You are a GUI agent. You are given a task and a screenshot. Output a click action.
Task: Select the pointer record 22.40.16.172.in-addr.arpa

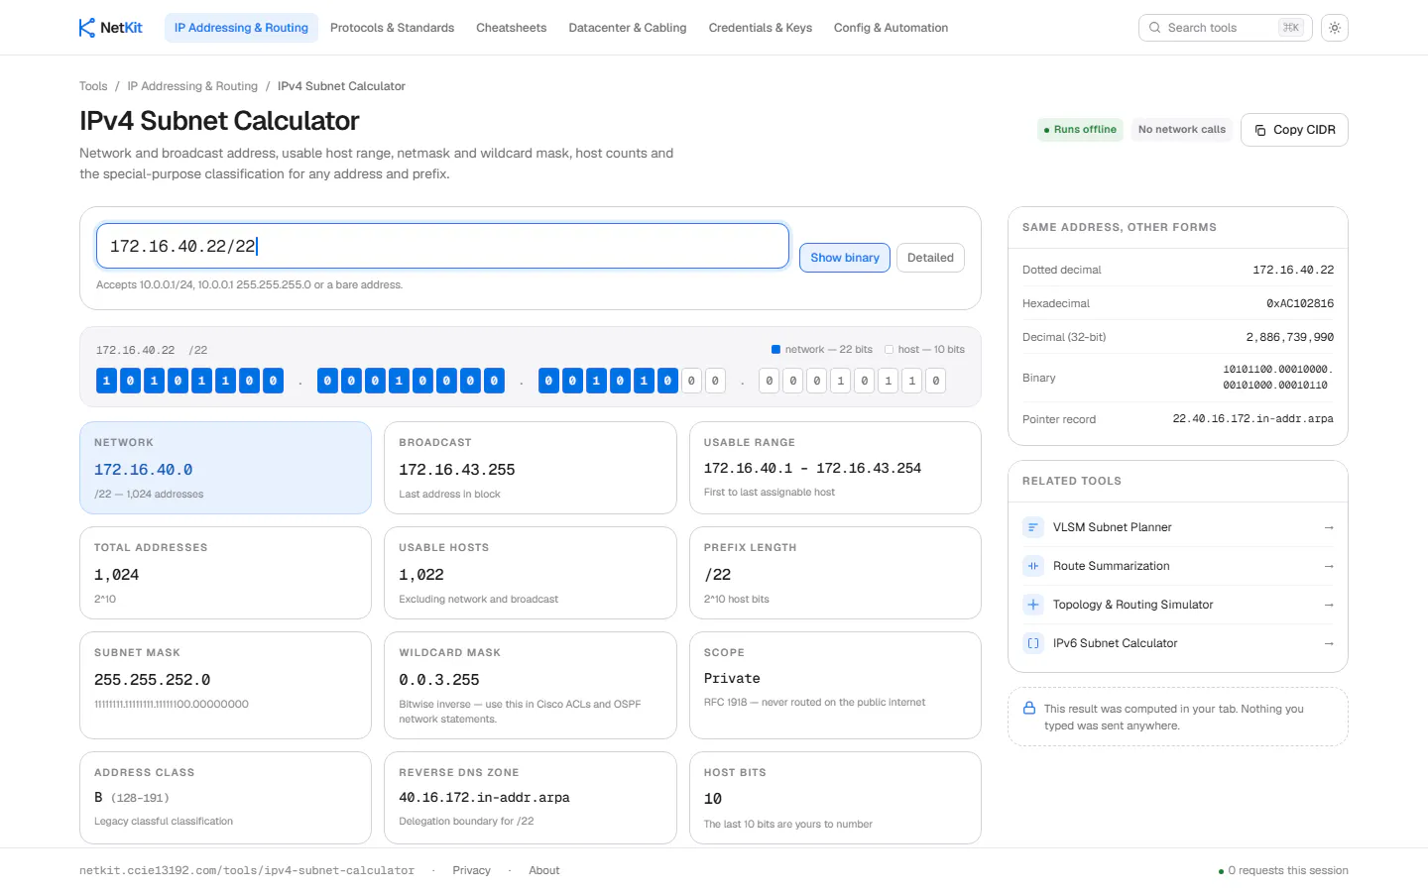click(x=1253, y=419)
